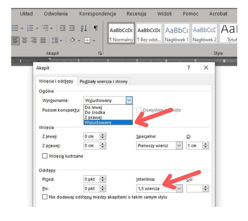Click the bulleted list icon
Image resolution: width=248 pixels, height=221 pixels.
click(15, 29)
